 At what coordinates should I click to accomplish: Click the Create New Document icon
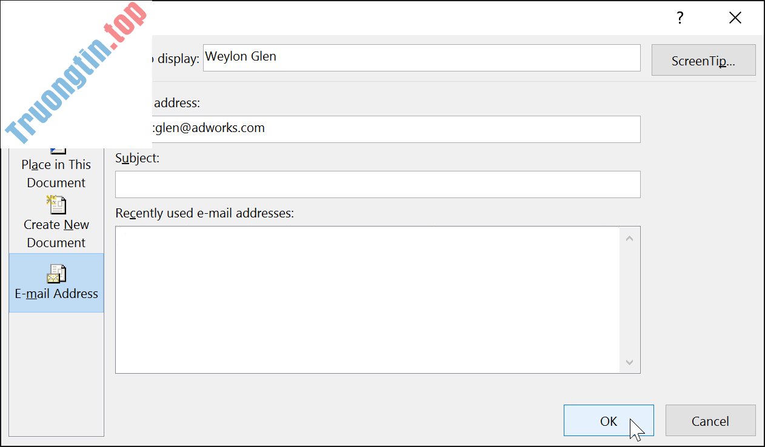(56, 205)
